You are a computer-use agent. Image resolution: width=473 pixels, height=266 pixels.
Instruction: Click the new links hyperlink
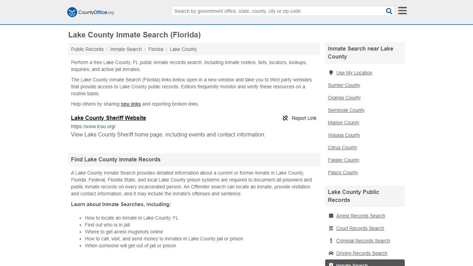coord(131,104)
